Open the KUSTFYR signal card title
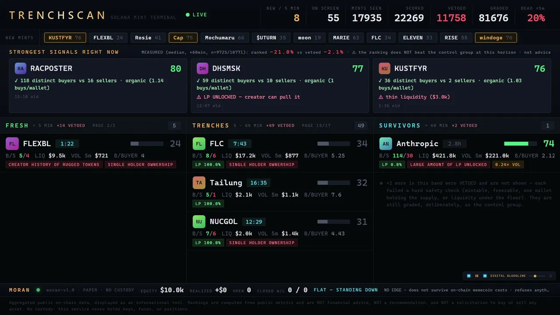Image resolution: width=560 pixels, height=315 pixels. pos(410,69)
